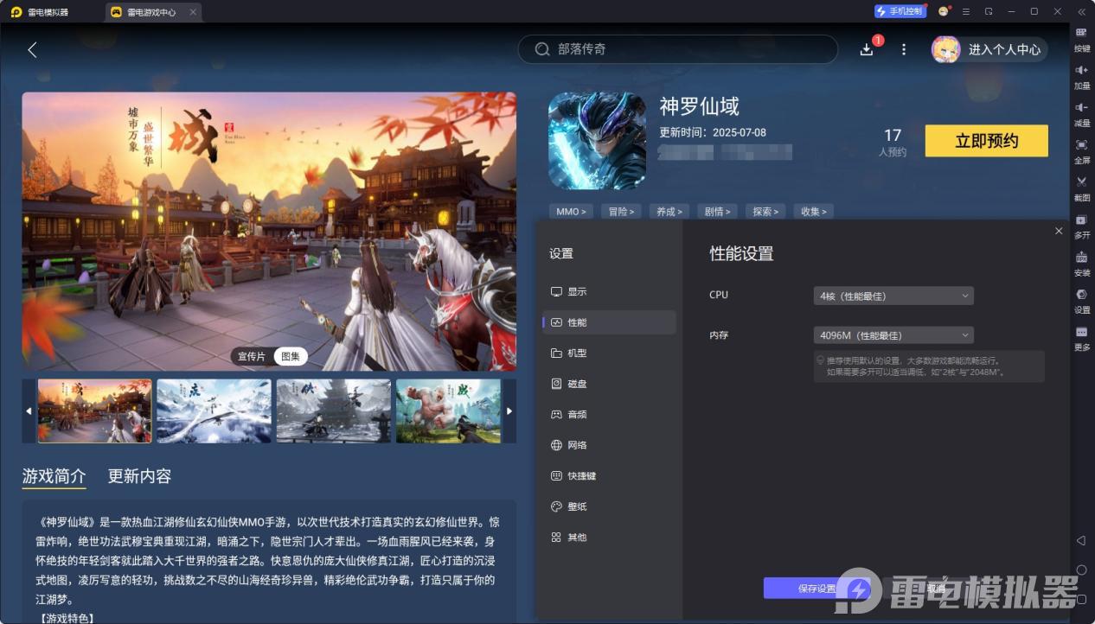
Task: Close the 雷电游戏中心 tab
Action: pos(193,12)
